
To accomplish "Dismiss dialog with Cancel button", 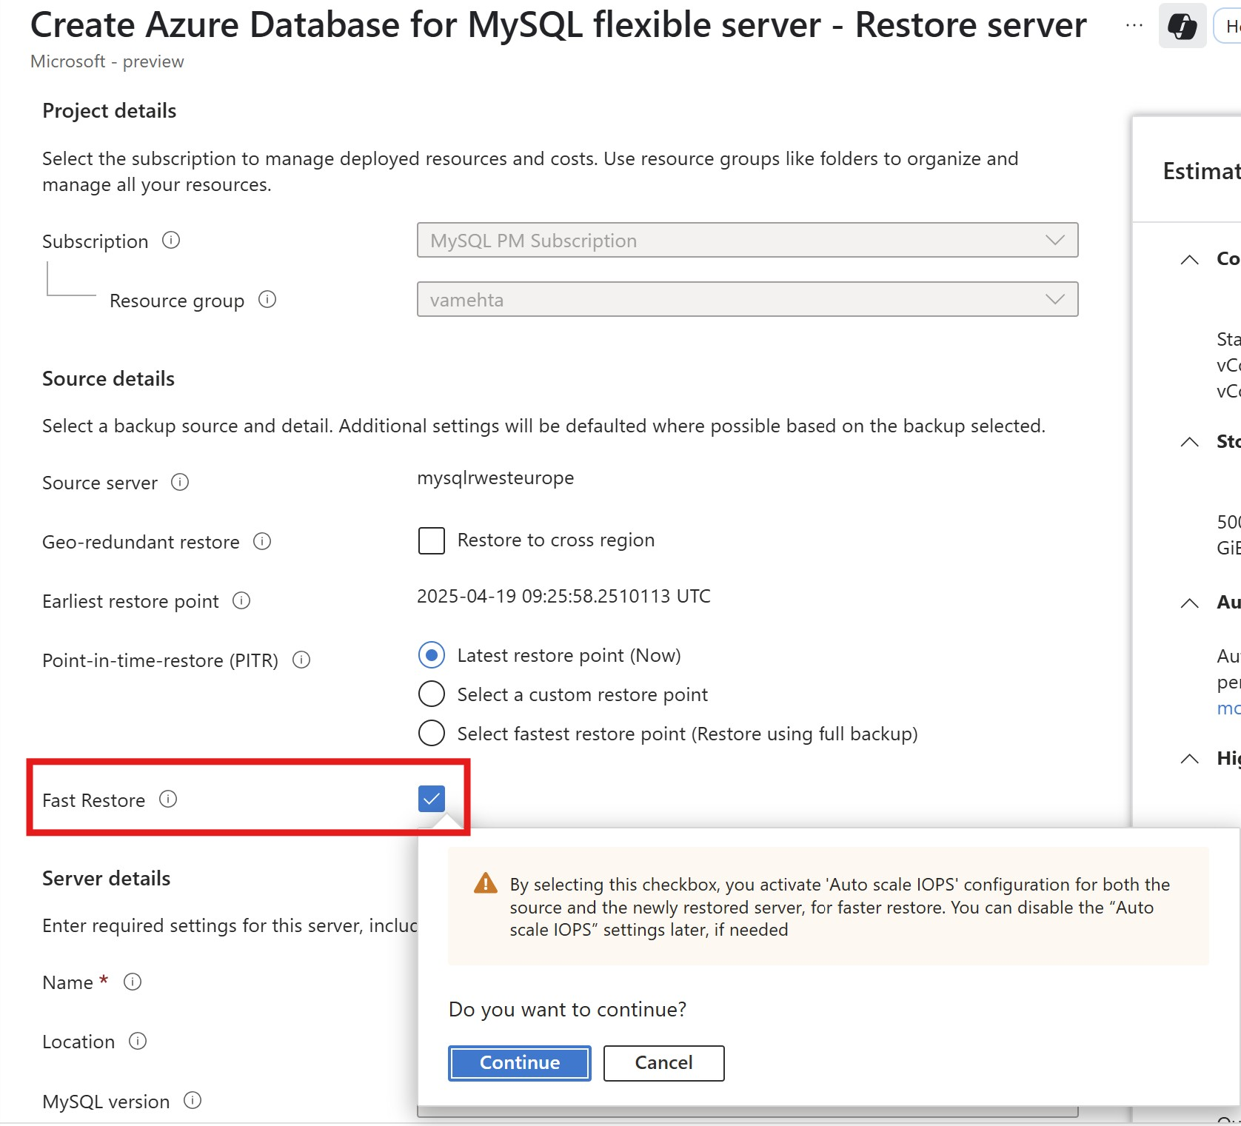I will pos(664,1063).
